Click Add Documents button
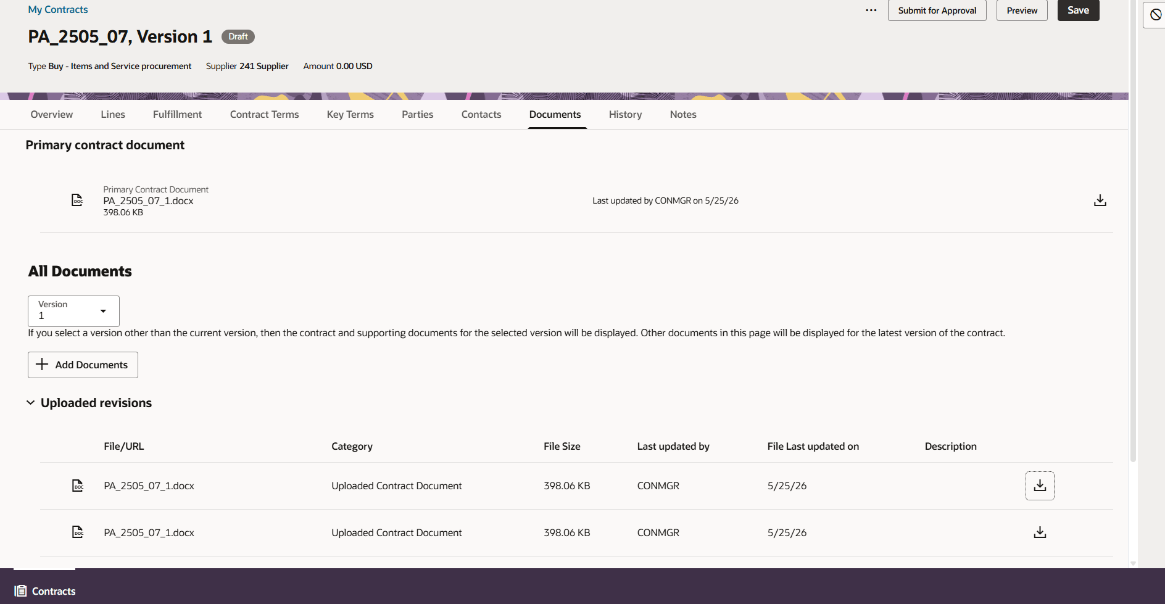 tap(83, 365)
